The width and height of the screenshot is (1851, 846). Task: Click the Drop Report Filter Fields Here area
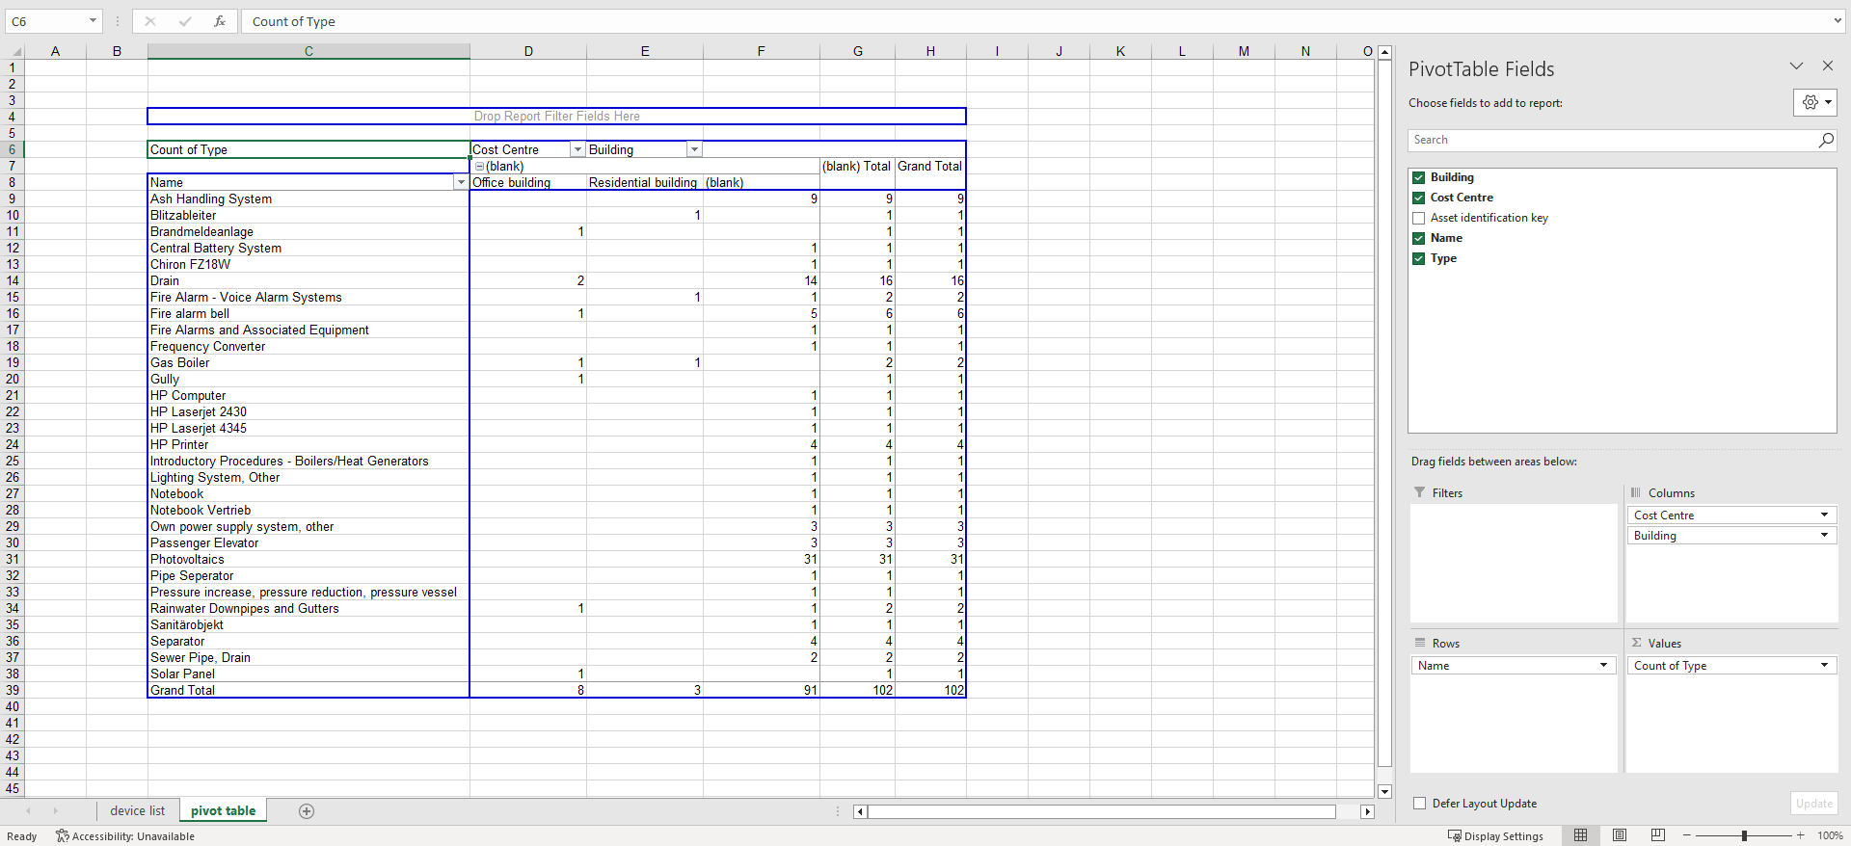coord(556,117)
